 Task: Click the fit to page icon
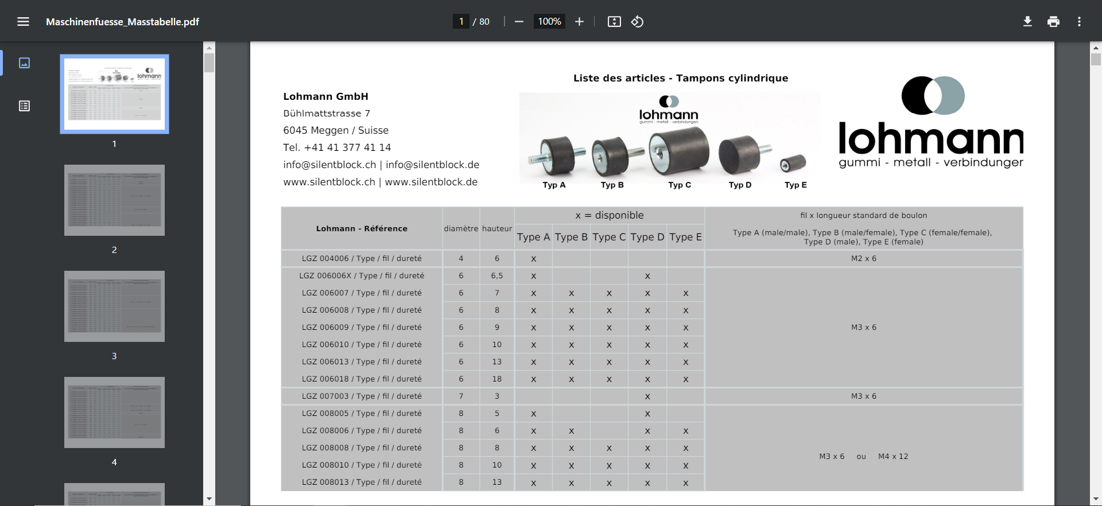point(614,22)
